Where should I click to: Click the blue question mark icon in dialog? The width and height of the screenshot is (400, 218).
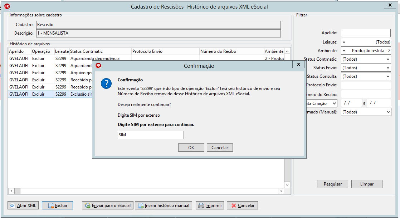click(x=106, y=83)
